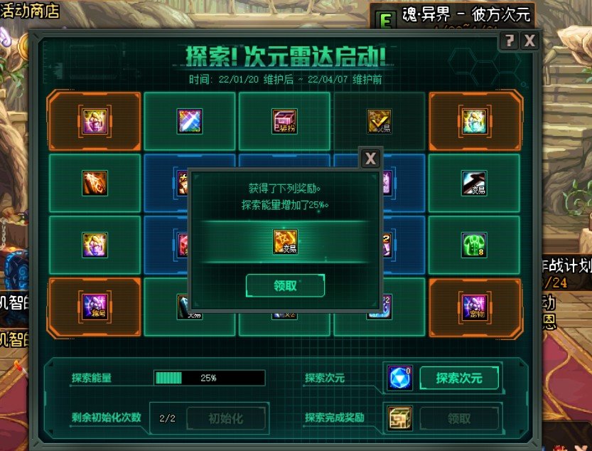
Task: Select the hammer 交易 icon tile on the right
Action: pyautogui.click(x=474, y=183)
